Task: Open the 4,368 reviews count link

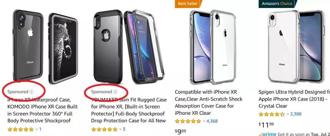Action: click(x=212, y=121)
